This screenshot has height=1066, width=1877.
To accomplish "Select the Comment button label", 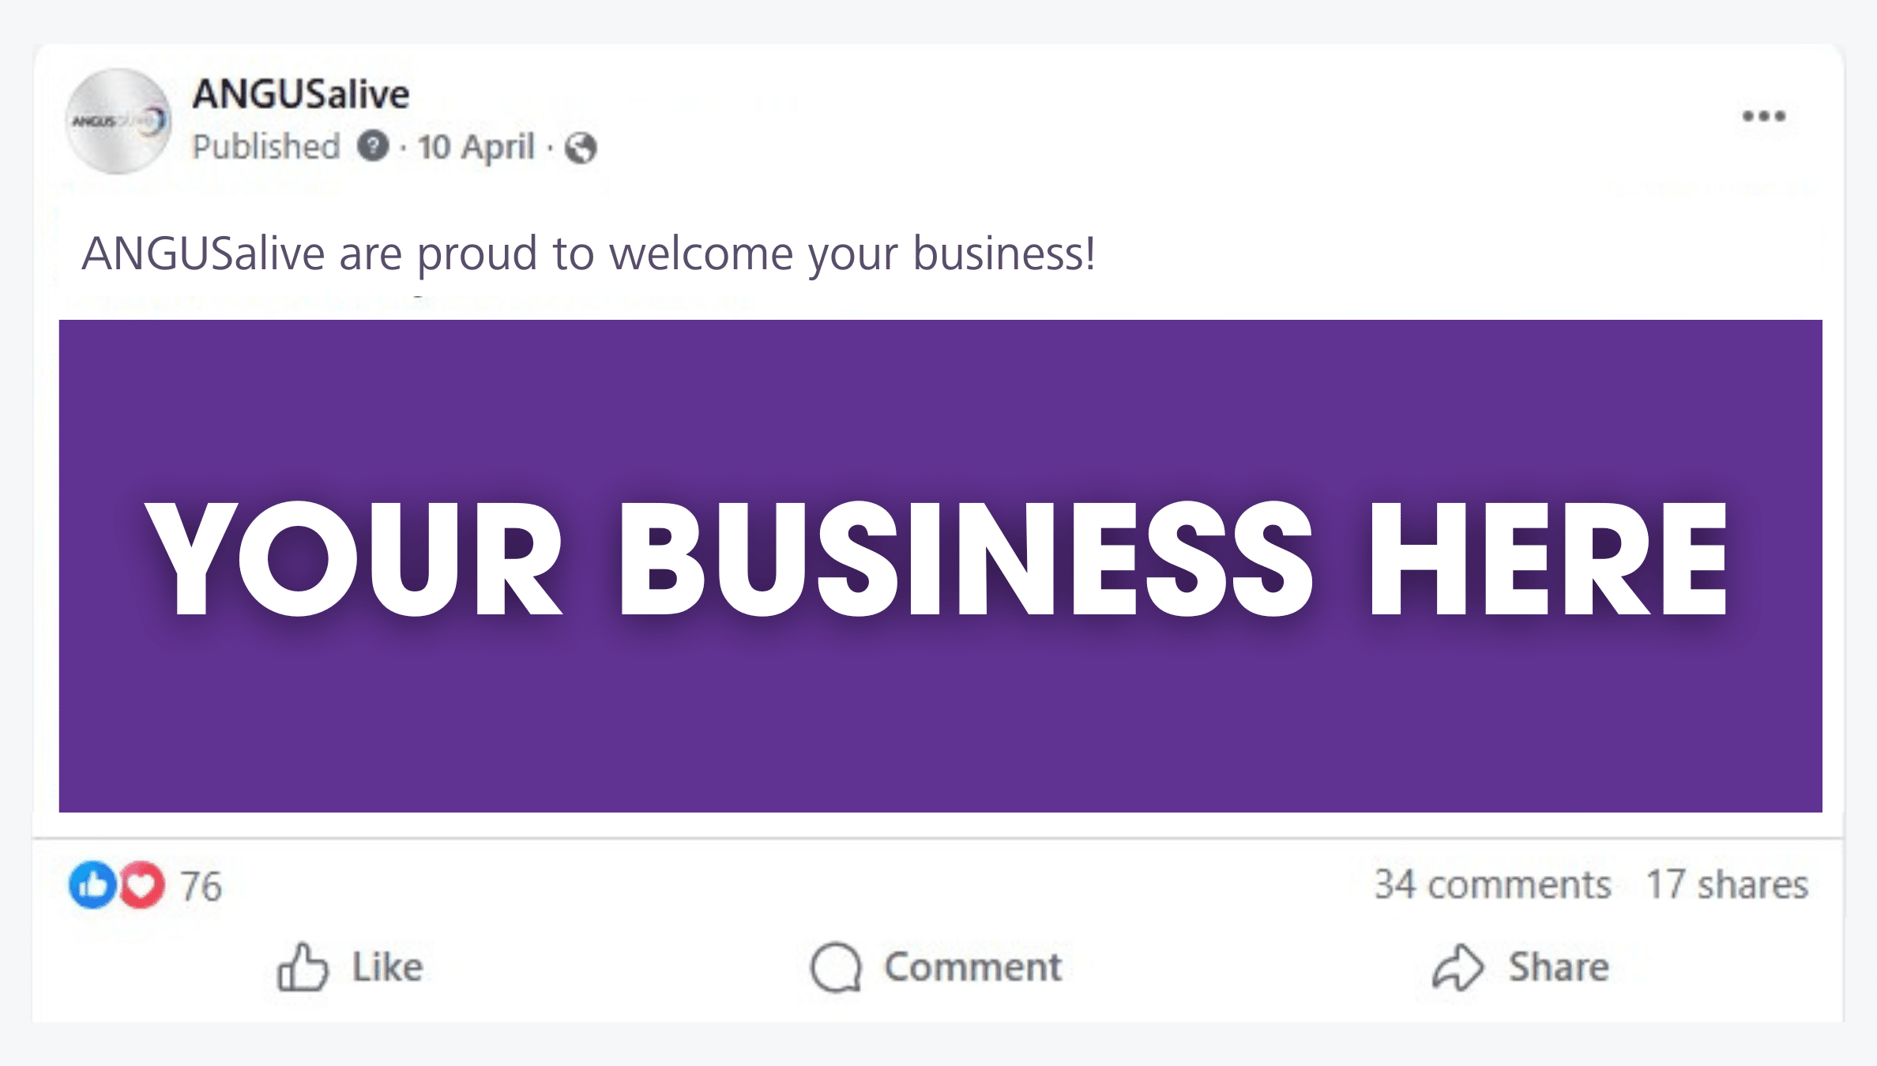I will [973, 967].
